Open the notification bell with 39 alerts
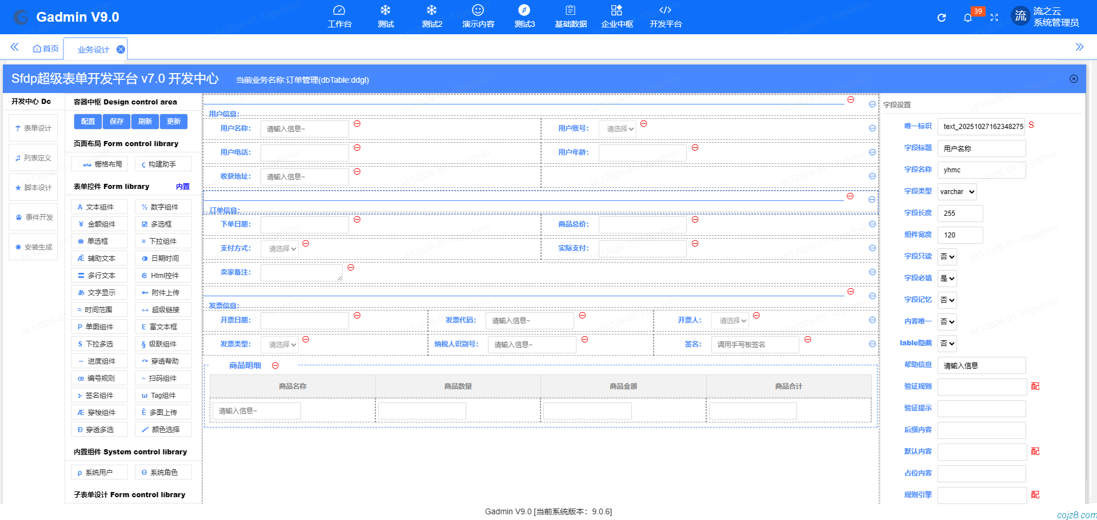 [967, 17]
